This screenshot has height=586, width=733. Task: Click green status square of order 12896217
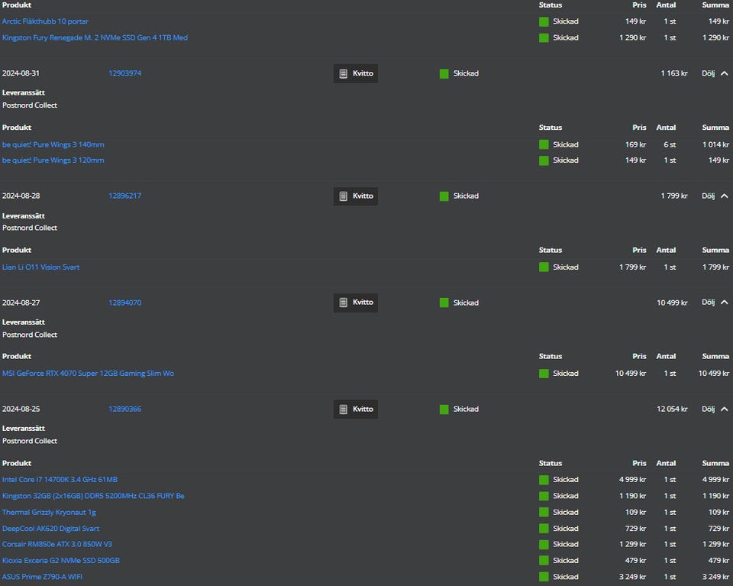444,196
